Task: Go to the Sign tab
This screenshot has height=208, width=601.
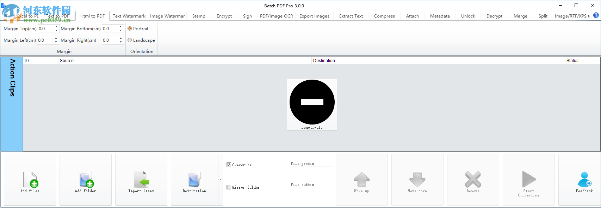Action: [x=247, y=16]
